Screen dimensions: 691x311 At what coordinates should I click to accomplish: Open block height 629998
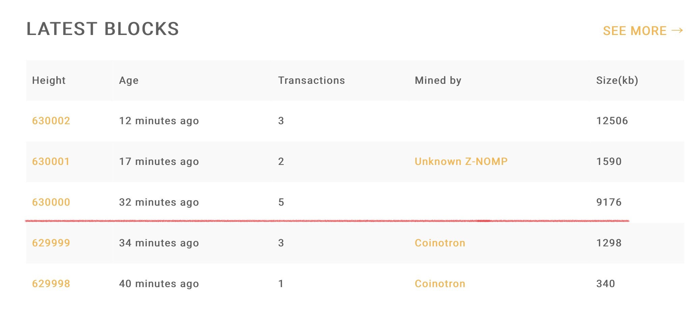[51, 284]
